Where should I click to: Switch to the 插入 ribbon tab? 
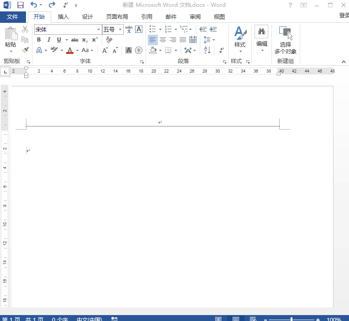[63, 17]
